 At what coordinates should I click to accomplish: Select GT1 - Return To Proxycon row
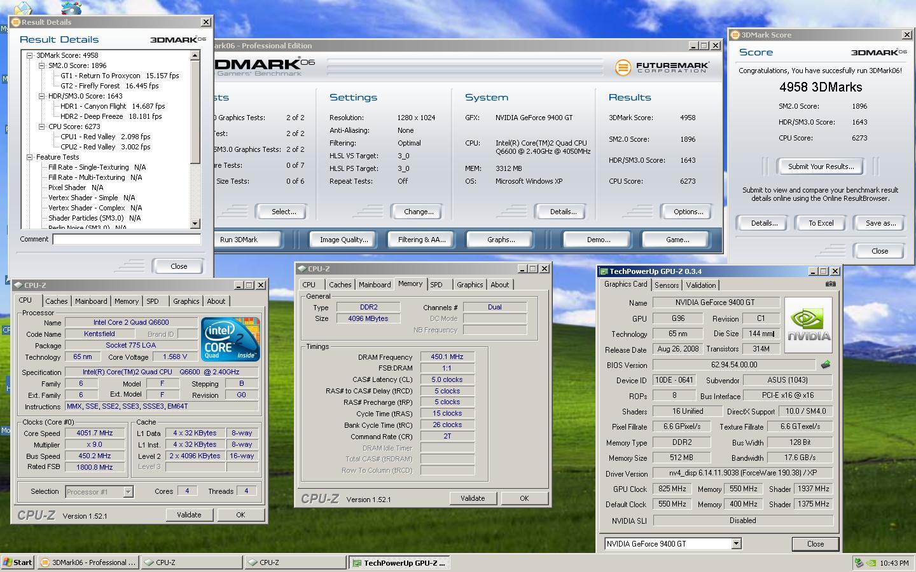pyautogui.click(x=120, y=76)
